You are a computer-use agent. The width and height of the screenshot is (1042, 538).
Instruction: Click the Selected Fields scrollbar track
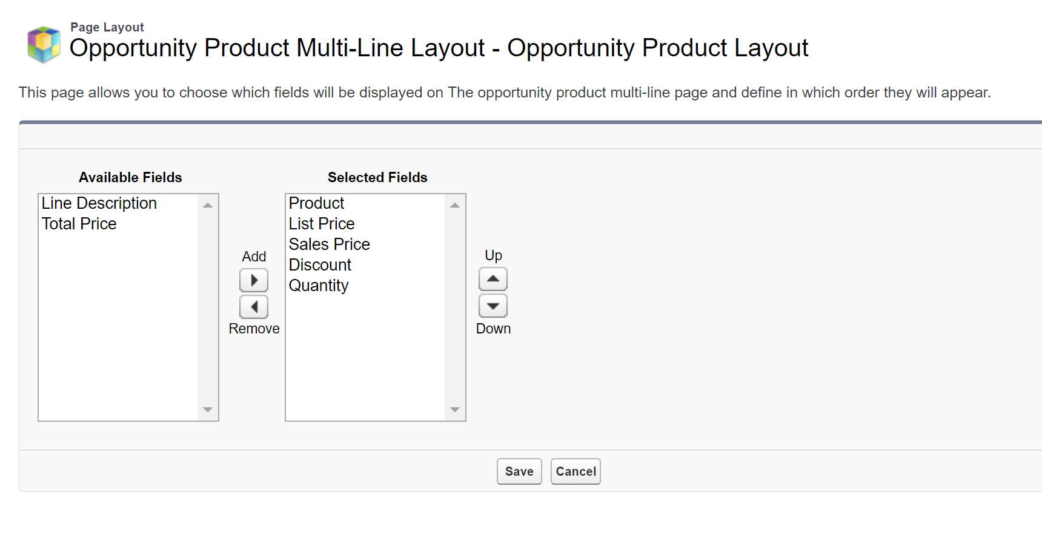coord(455,309)
